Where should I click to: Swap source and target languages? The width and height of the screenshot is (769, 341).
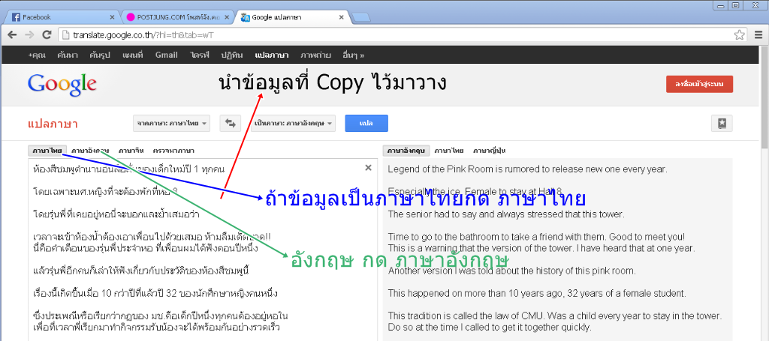click(x=230, y=124)
